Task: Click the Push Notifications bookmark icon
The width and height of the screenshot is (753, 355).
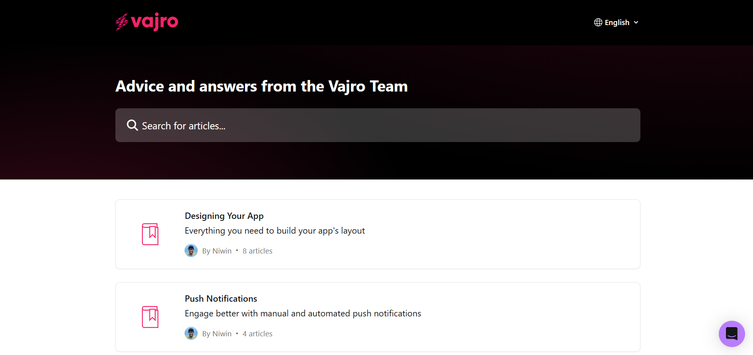Action: coord(150,317)
